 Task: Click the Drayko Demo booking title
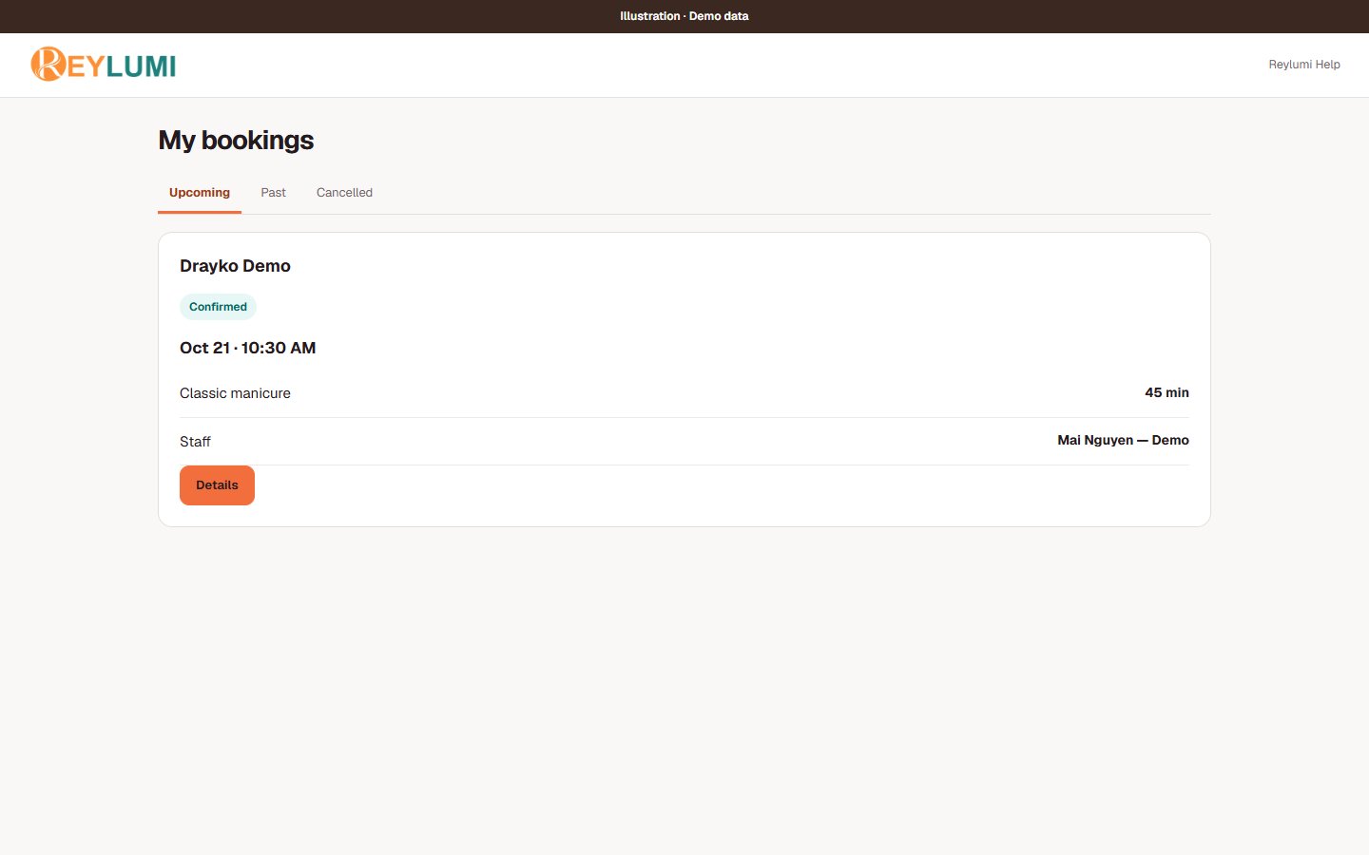click(235, 266)
